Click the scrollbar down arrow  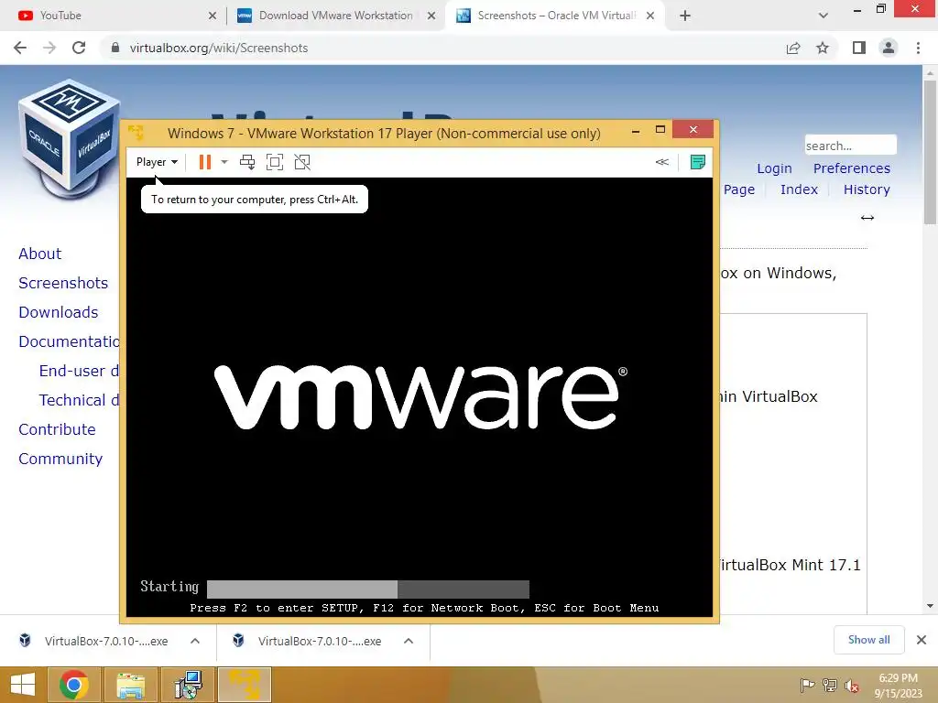(930, 606)
